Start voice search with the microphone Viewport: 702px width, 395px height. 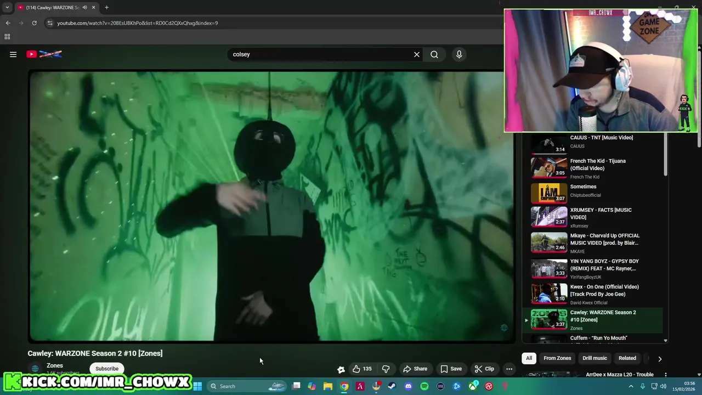click(459, 54)
